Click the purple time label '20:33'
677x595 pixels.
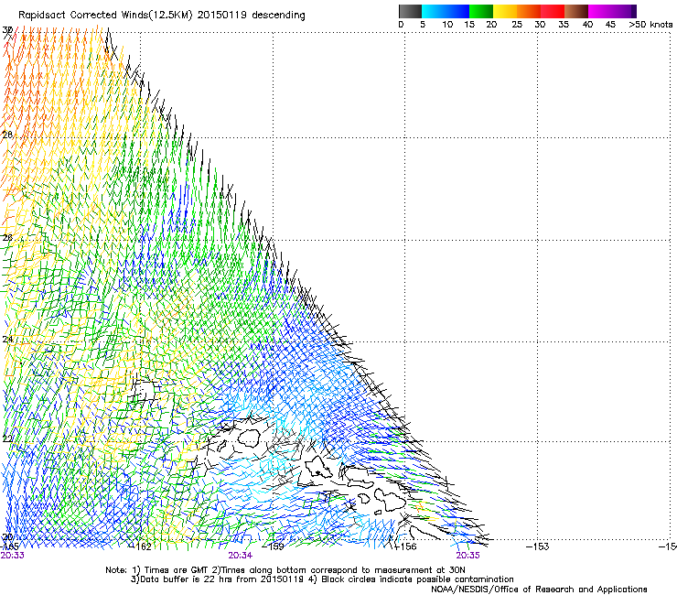pyautogui.click(x=12, y=556)
